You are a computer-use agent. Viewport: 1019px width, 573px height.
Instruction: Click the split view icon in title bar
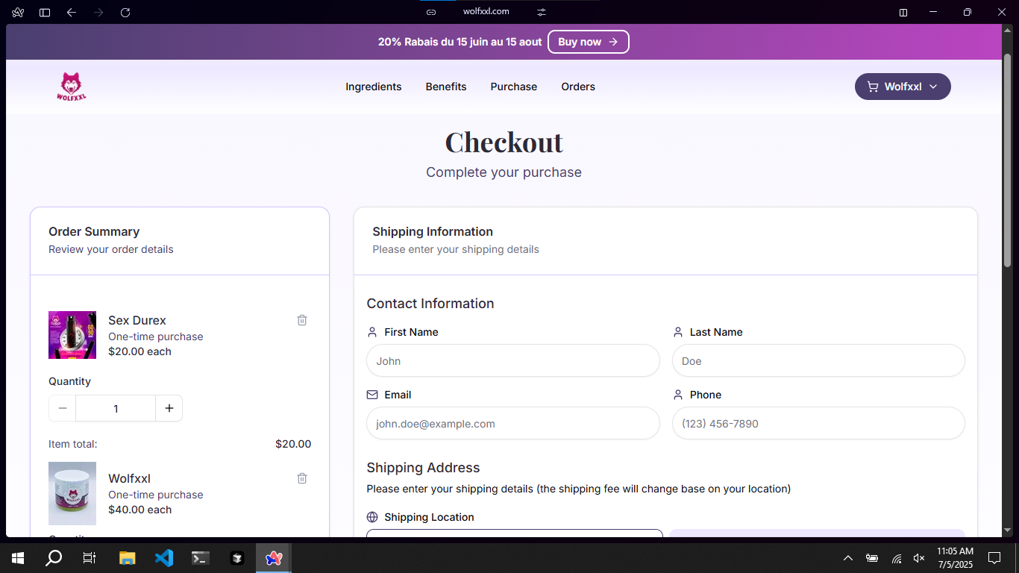(x=903, y=12)
